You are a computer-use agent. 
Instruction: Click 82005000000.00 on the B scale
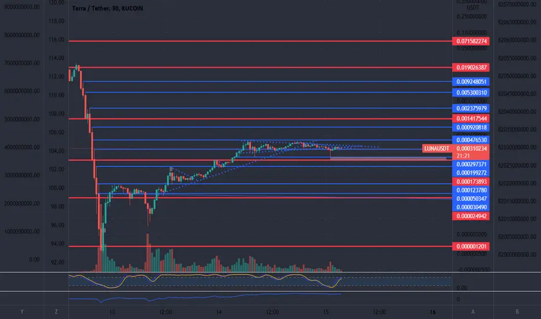pos(517,237)
